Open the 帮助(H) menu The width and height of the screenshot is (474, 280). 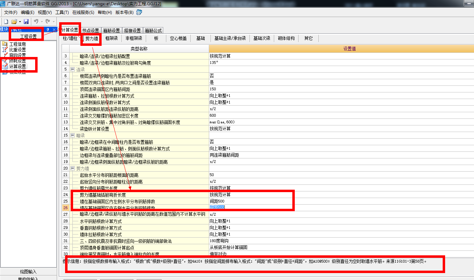(x=105, y=13)
